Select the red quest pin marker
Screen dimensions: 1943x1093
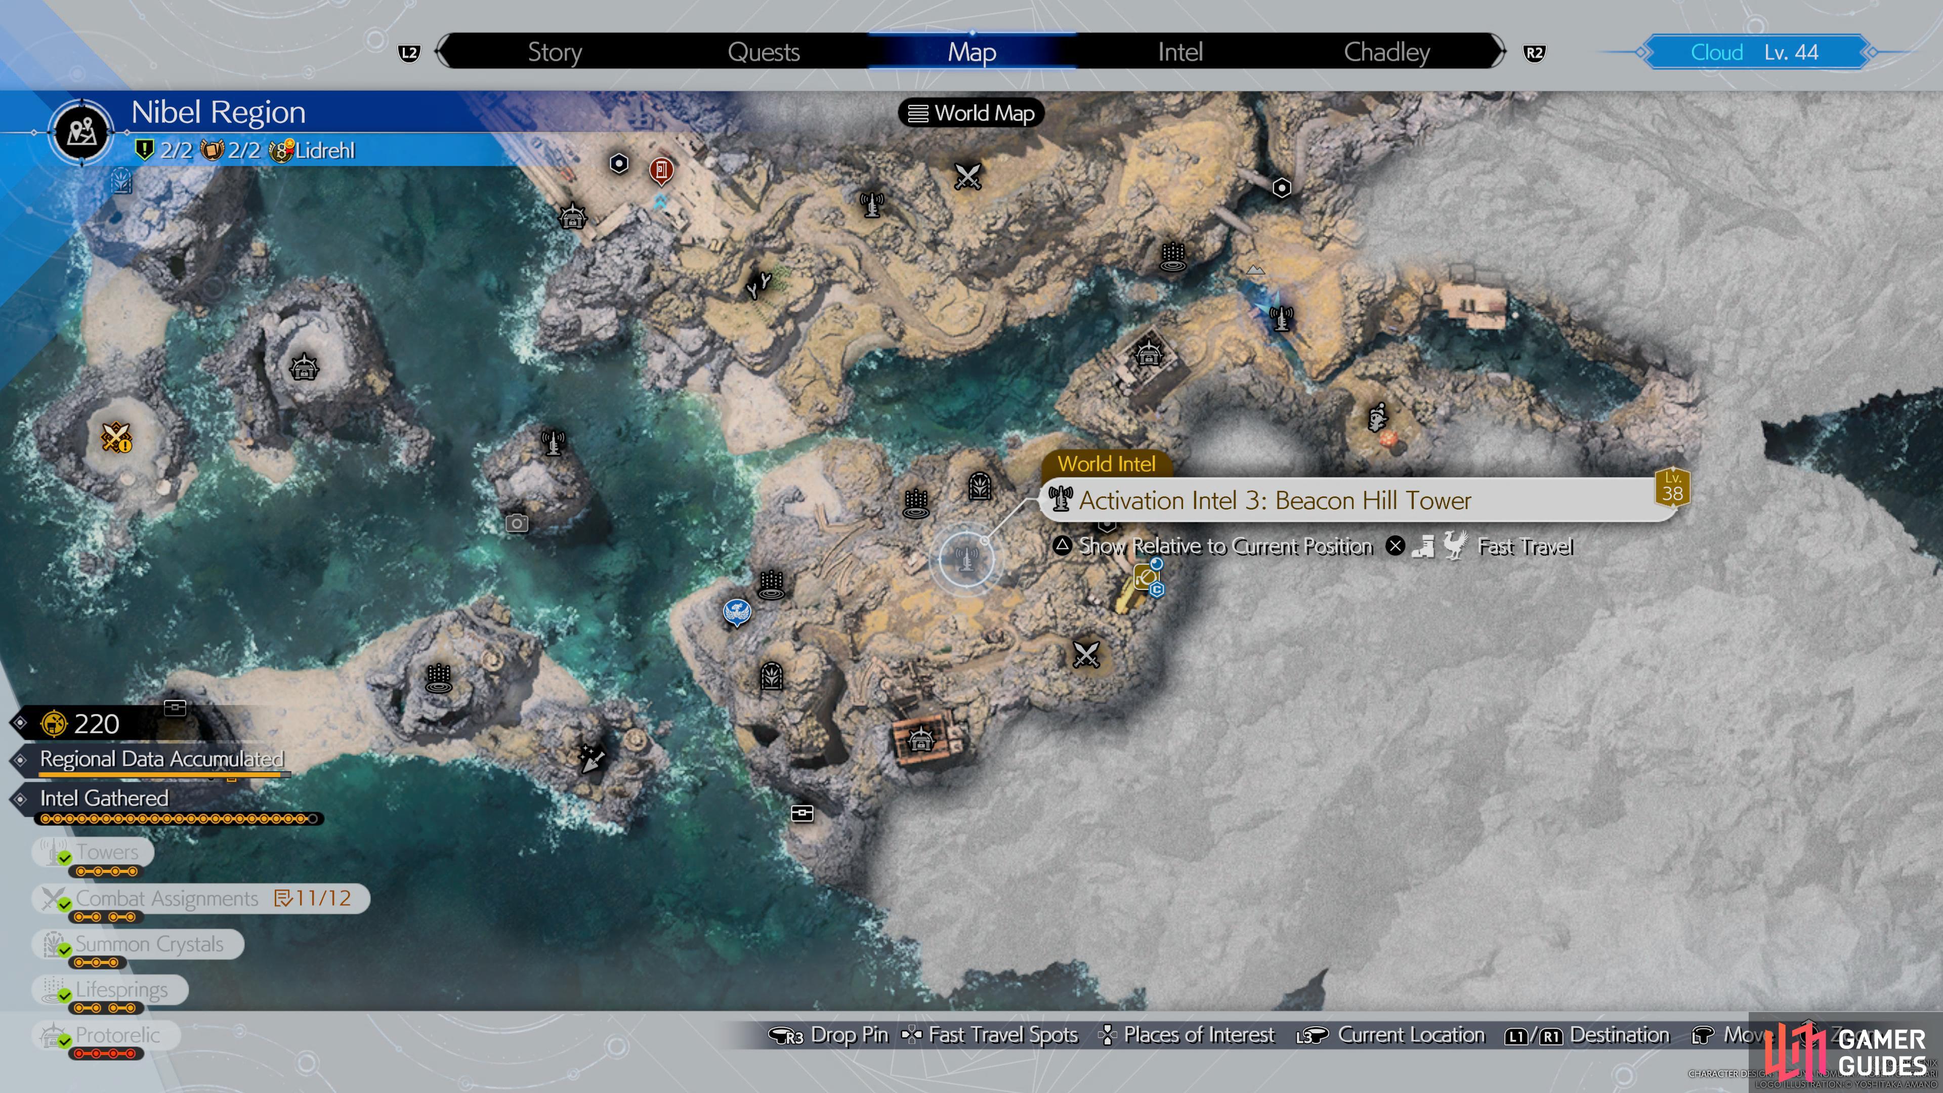point(661,171)
